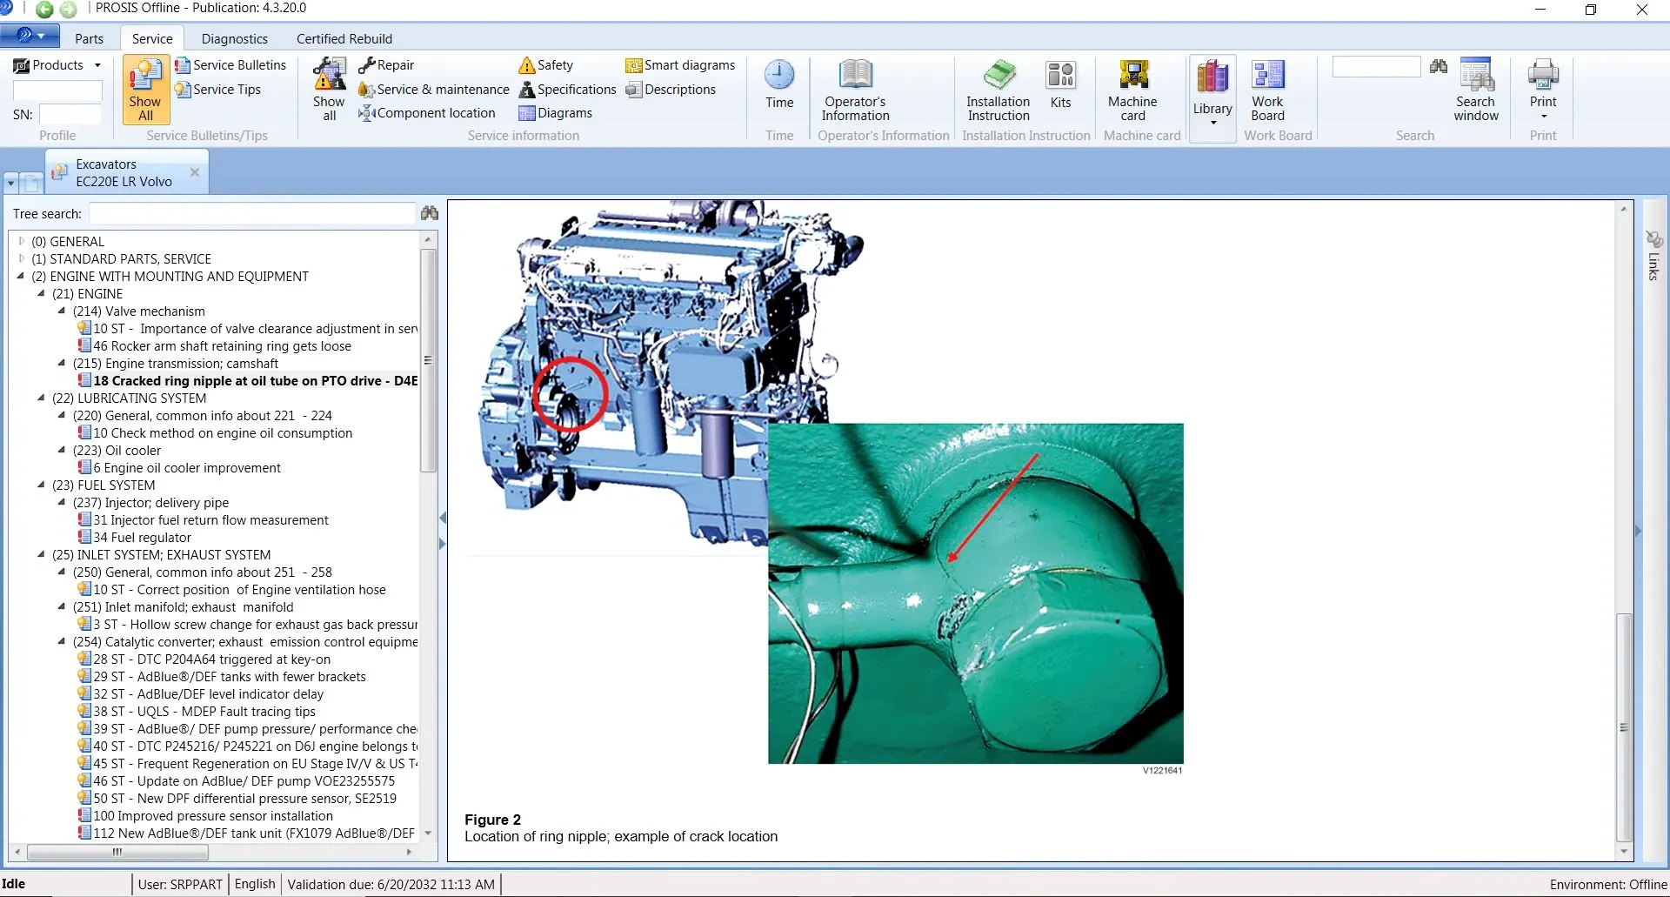Switch to the Diagnostics tab

click(x=234, y=38)
